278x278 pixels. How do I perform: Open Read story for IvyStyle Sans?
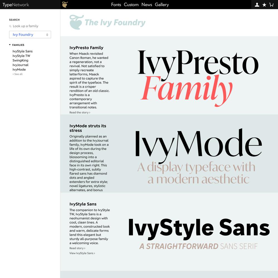click(x=77, y=248)
